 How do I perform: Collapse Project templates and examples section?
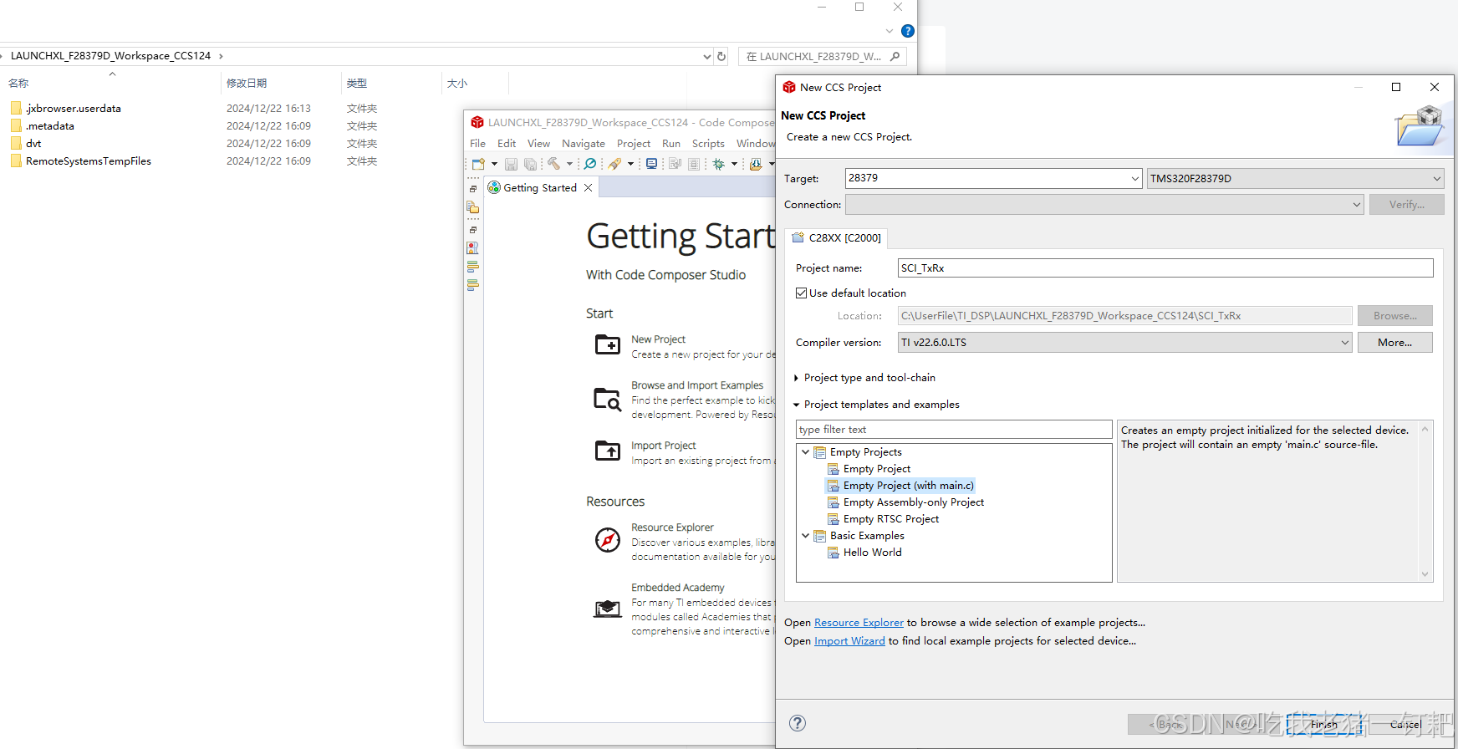pos(796,405)
